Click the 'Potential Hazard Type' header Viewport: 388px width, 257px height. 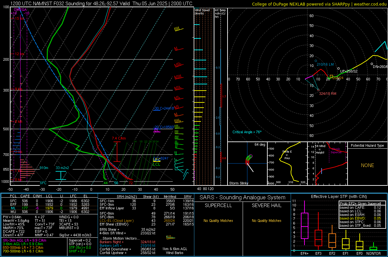click(368, 145)
